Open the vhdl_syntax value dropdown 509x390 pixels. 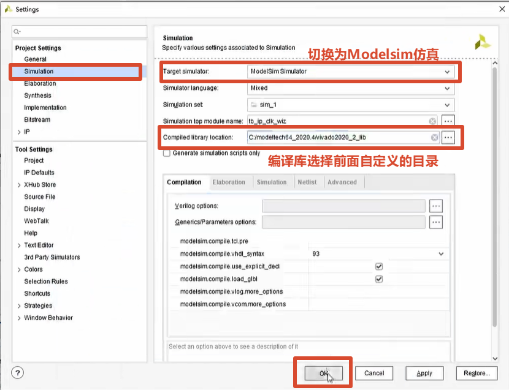pos(441,254)
